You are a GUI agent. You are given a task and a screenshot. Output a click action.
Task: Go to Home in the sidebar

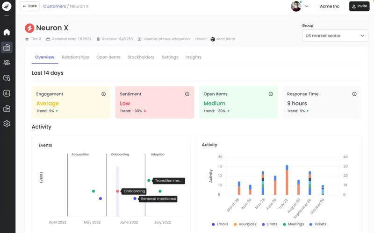(x=7, y=32)
